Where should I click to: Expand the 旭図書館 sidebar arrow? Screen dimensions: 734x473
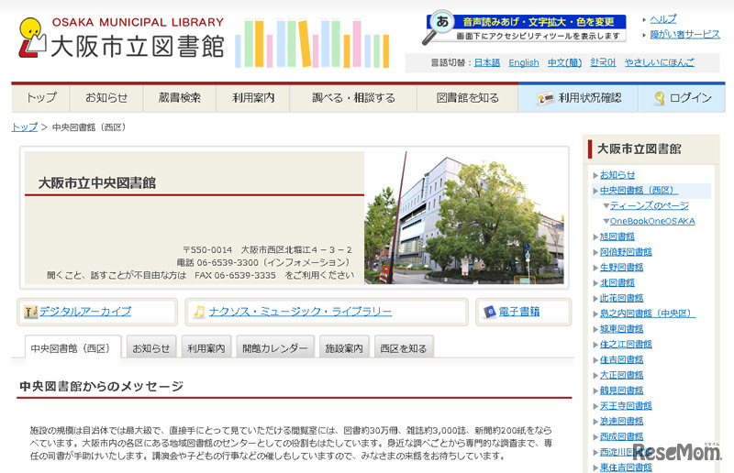595,237
